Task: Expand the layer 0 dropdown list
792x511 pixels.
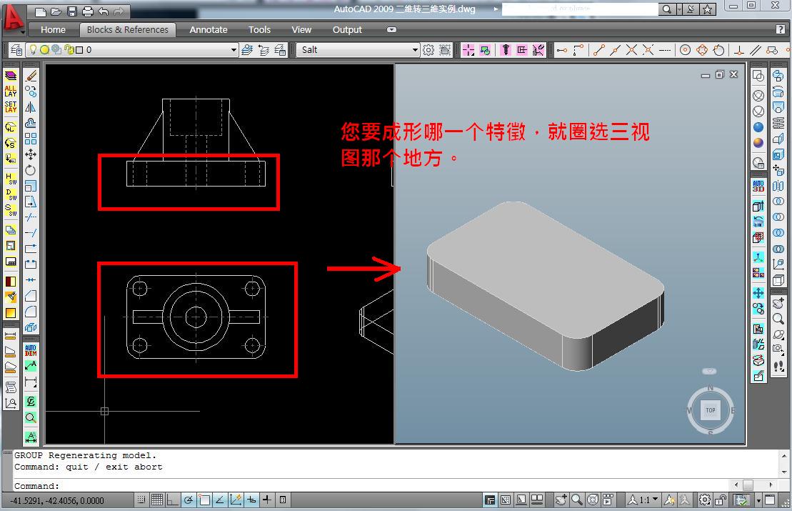Action: (x=234, y=49)
